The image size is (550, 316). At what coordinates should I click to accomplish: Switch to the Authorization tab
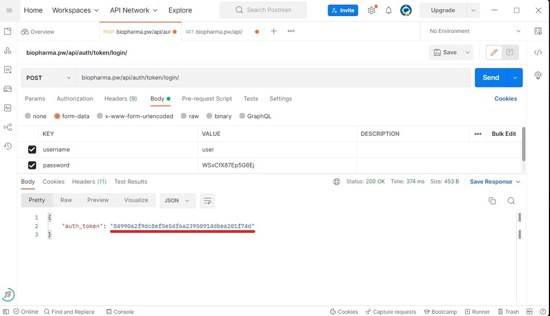[75, 99]
